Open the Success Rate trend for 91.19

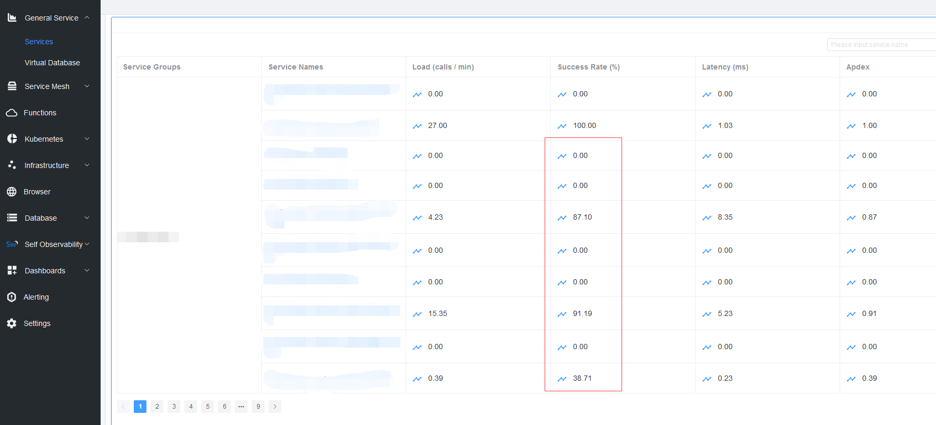pyautogui.click(x=562, y=314)
